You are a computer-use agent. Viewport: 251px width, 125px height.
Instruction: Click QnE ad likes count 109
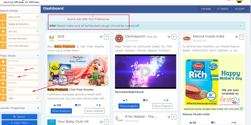57,105
